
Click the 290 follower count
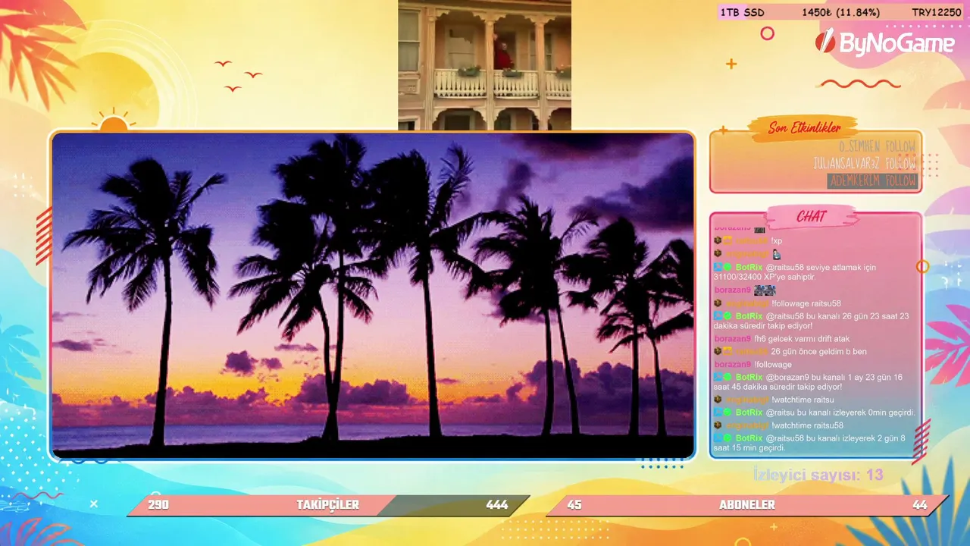(158, 505)
